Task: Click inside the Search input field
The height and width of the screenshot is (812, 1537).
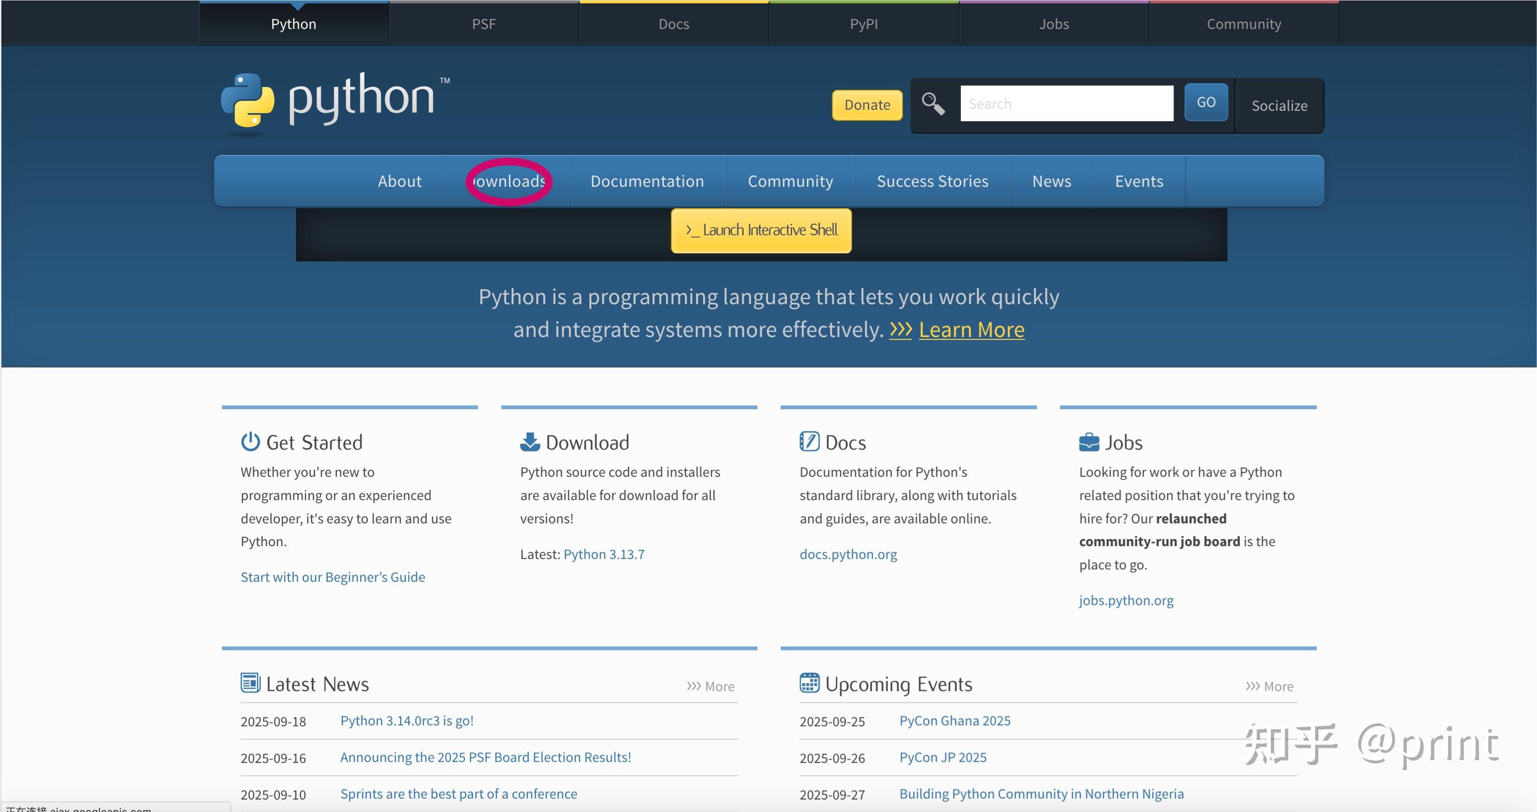Action: (x=1067, y=103)
